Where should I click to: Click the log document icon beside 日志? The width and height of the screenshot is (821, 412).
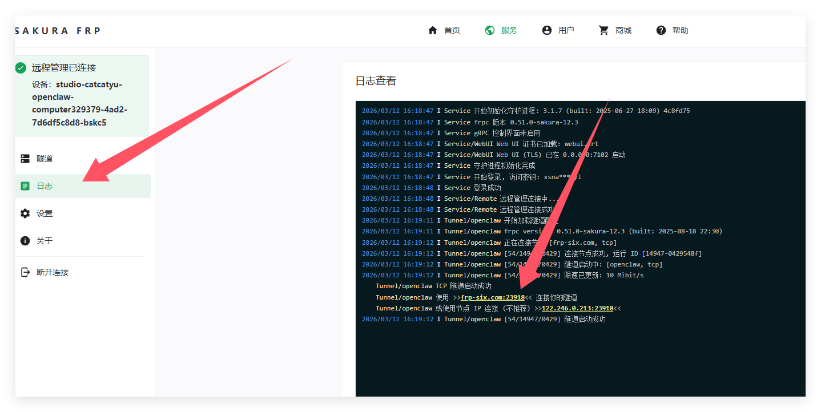point(25,186)
